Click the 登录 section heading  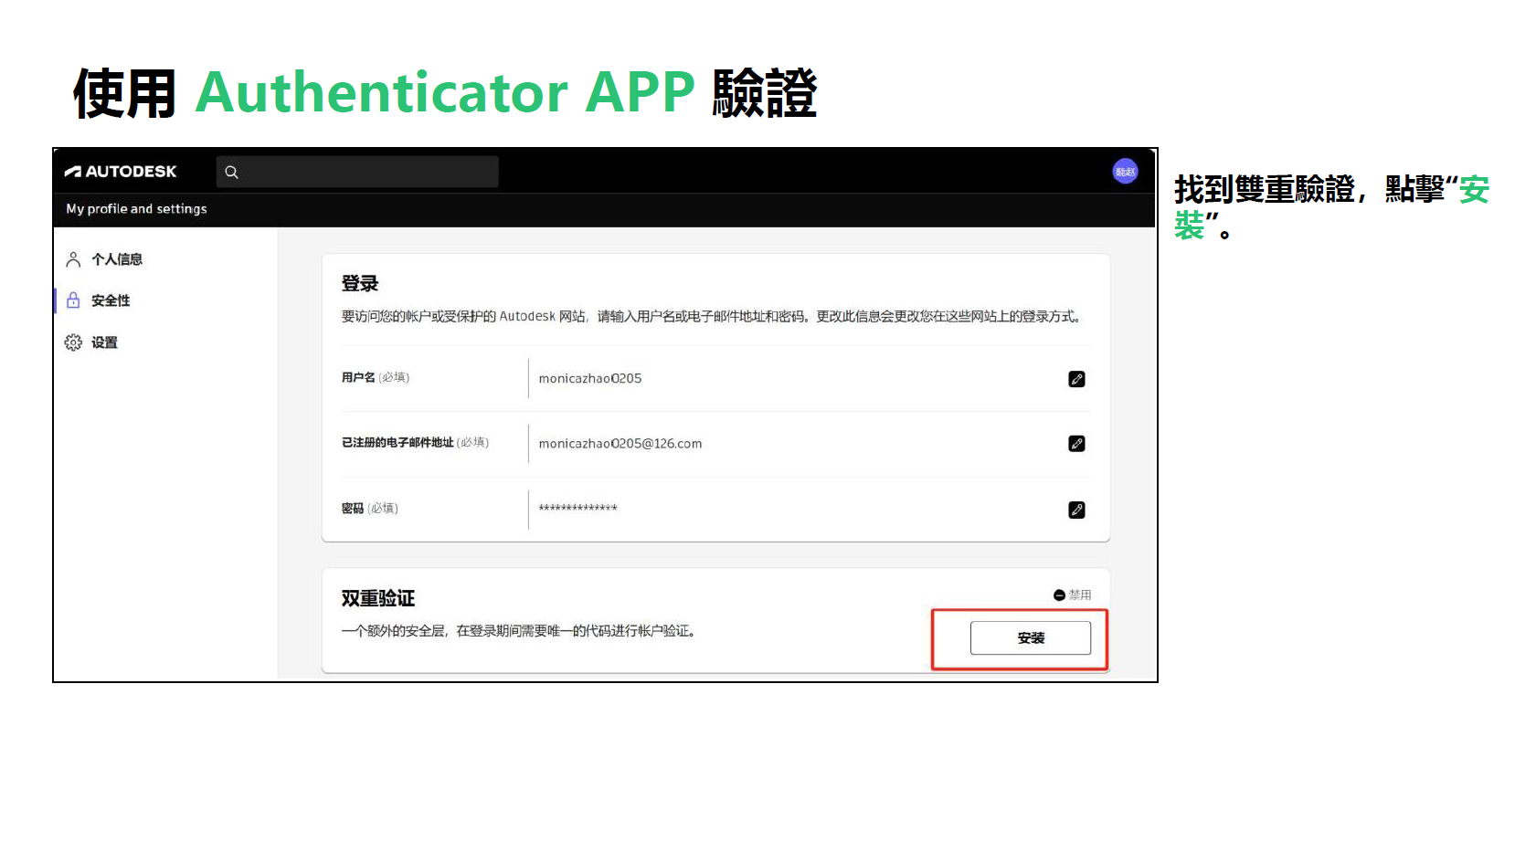point(359,284)
